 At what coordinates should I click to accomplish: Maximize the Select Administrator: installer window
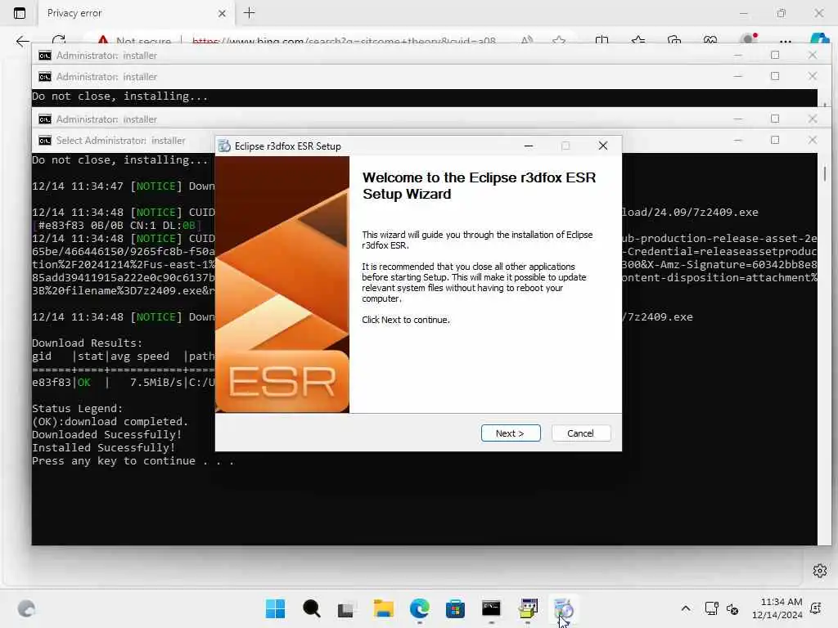click(775, 140)
